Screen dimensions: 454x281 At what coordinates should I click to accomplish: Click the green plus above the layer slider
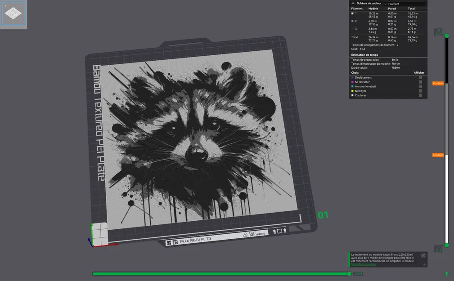click(x=447, y=36)
